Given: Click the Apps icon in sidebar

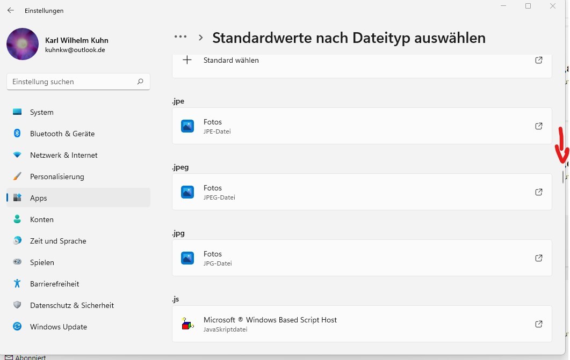Looking at the screenshot, I should tap(17, 197).
